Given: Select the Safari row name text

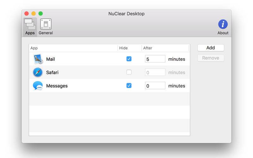Looking at the screenshot, I should tap(52, 72).
